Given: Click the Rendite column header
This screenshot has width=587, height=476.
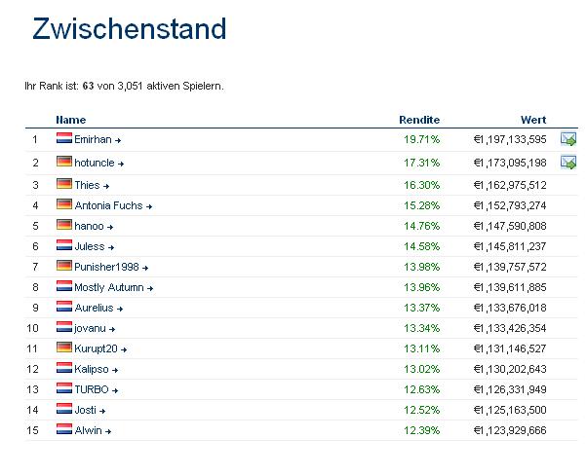Looking at the screenshot, I should click(x=419, y=120).
